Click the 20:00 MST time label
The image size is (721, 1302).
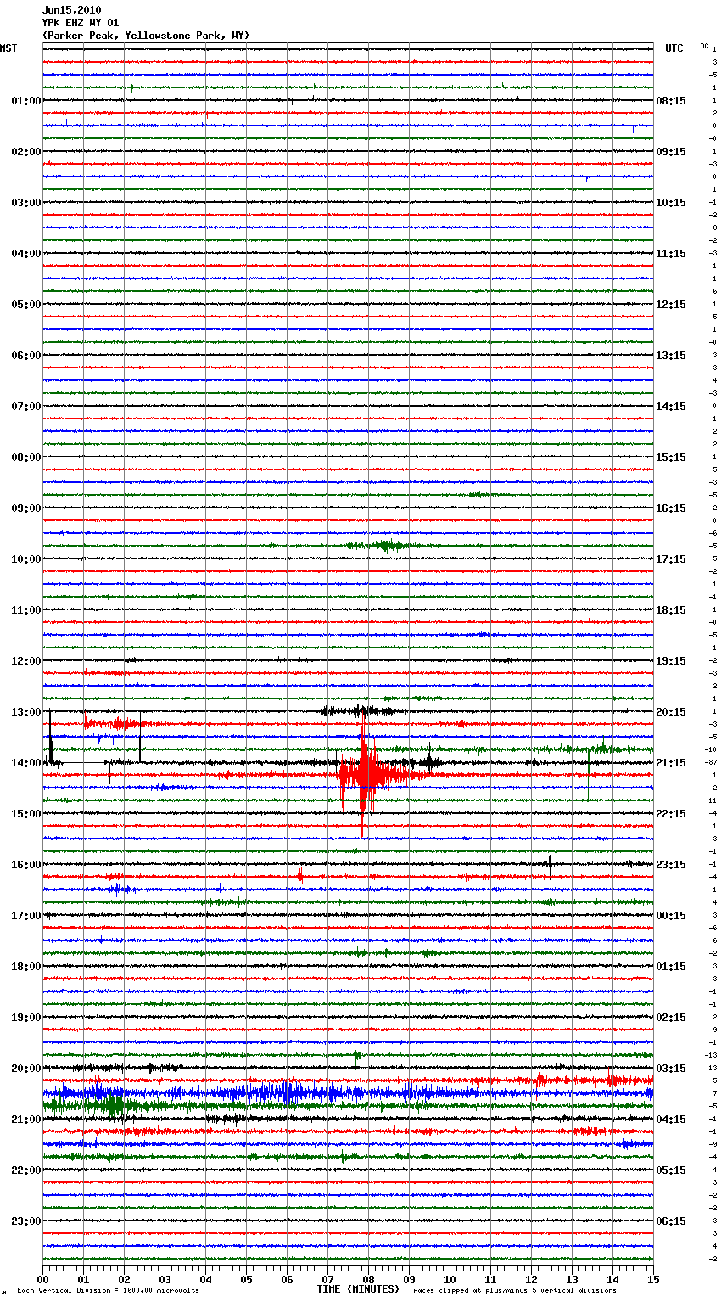tap(26, 1069)
